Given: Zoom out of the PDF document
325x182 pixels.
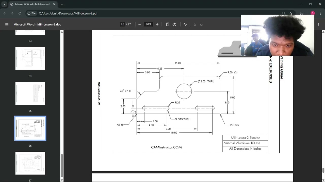Looking at the screenshot, I should click(139, 25).
